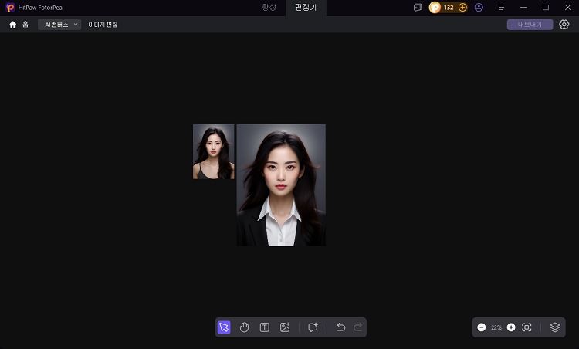Click the 내보내기 export button
Screen dimensions: 579x349
tap(530, 25)
